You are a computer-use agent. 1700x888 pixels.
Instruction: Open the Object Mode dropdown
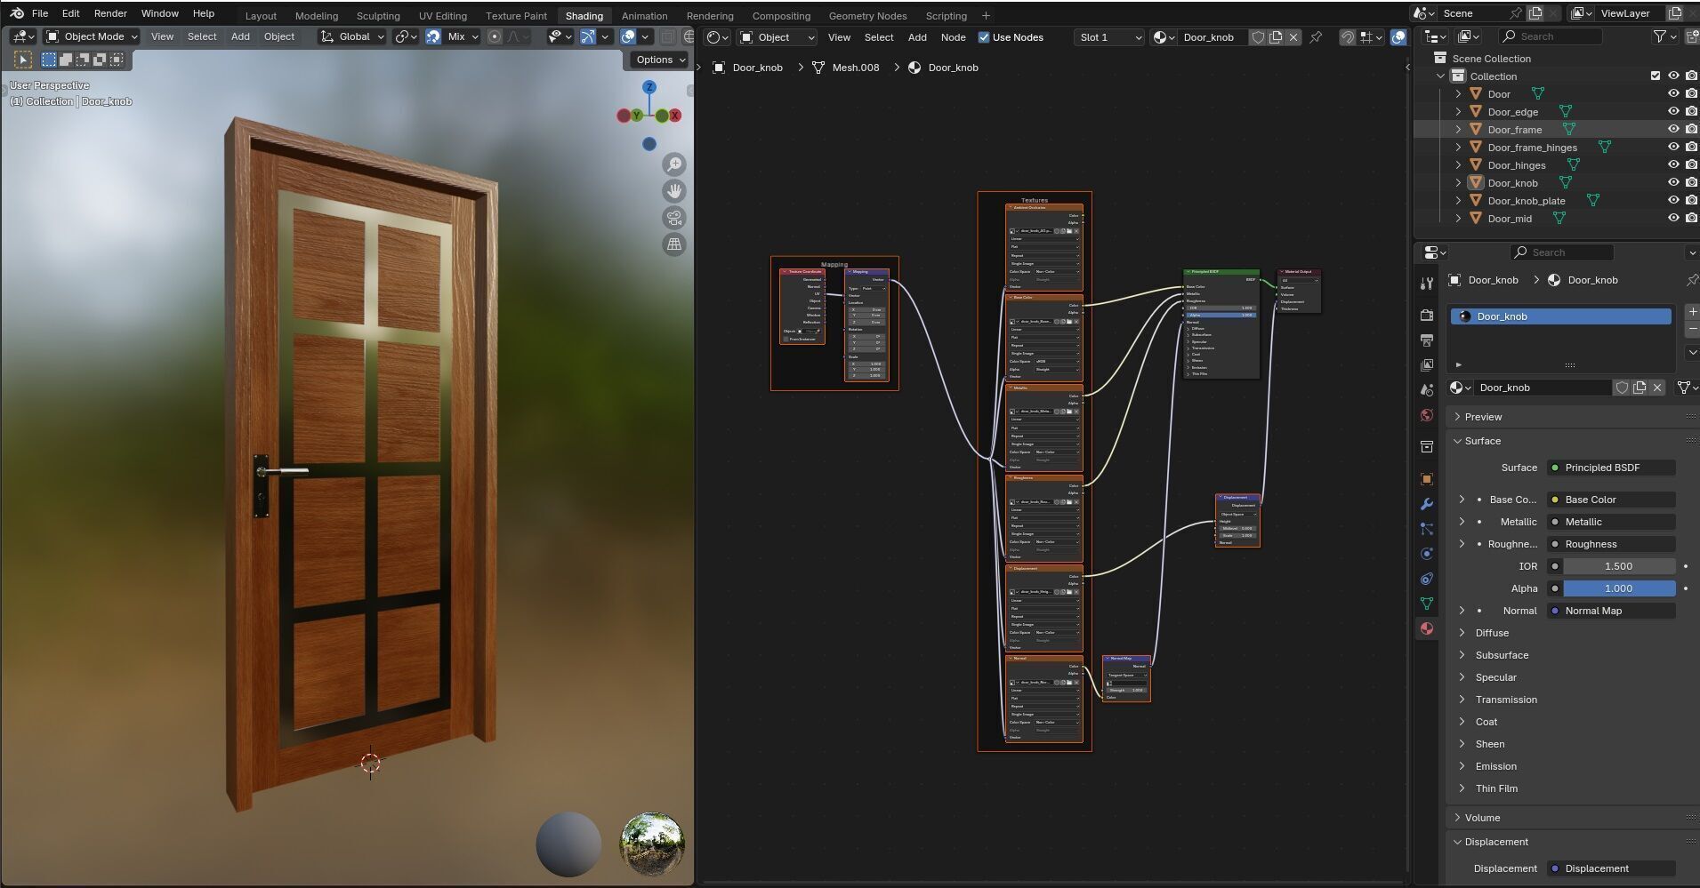(93, 36)
